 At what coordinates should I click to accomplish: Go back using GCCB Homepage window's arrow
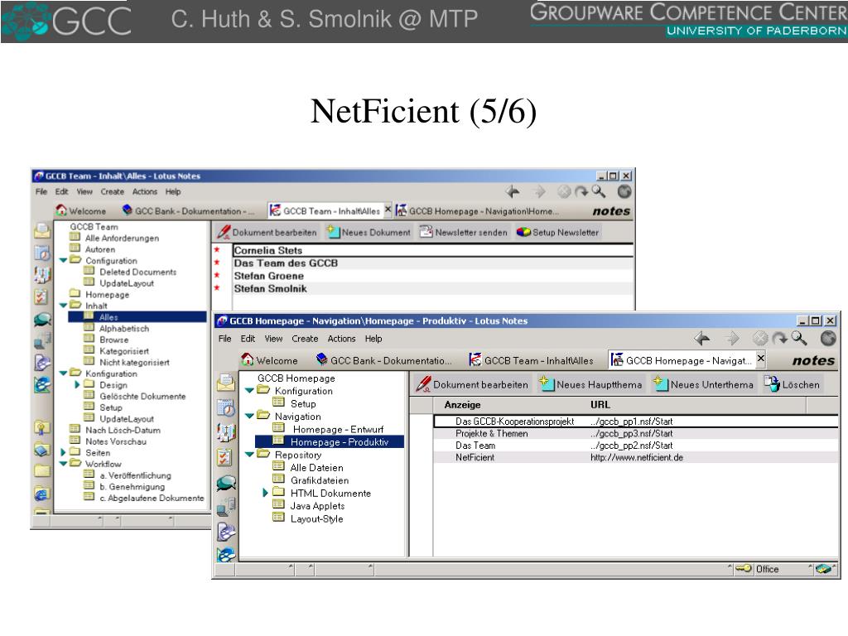click(x=702, y=339)
